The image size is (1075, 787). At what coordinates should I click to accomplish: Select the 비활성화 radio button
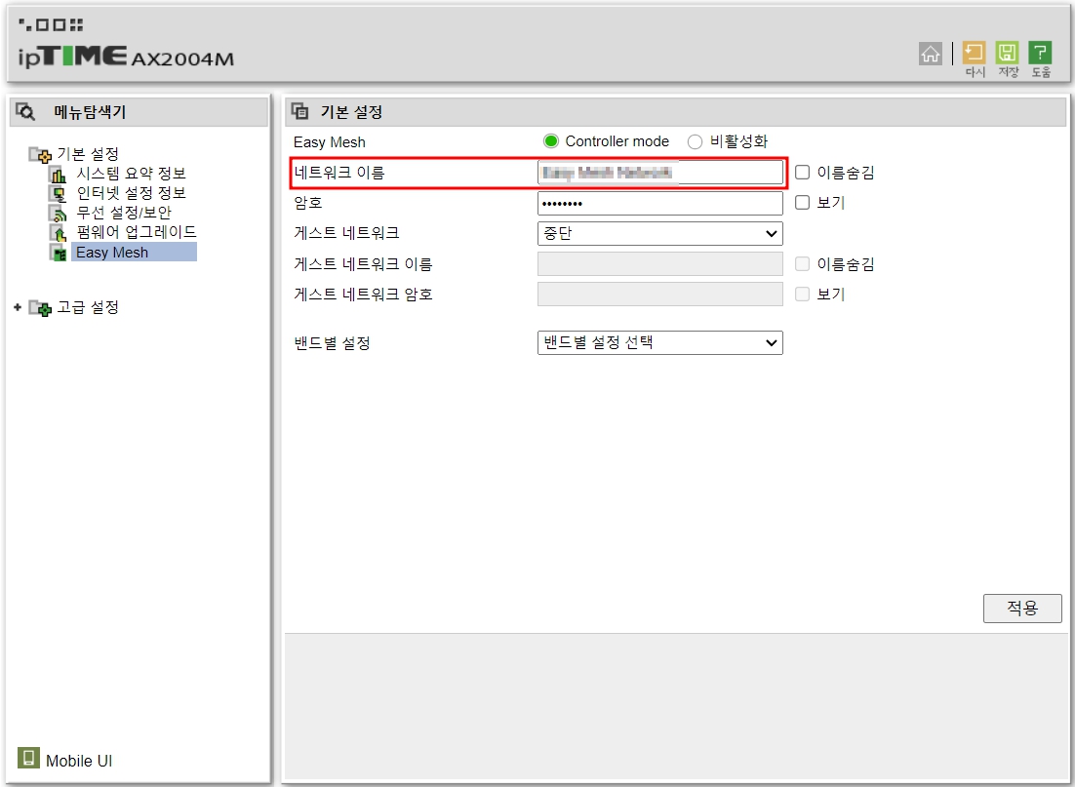(695, 142)
